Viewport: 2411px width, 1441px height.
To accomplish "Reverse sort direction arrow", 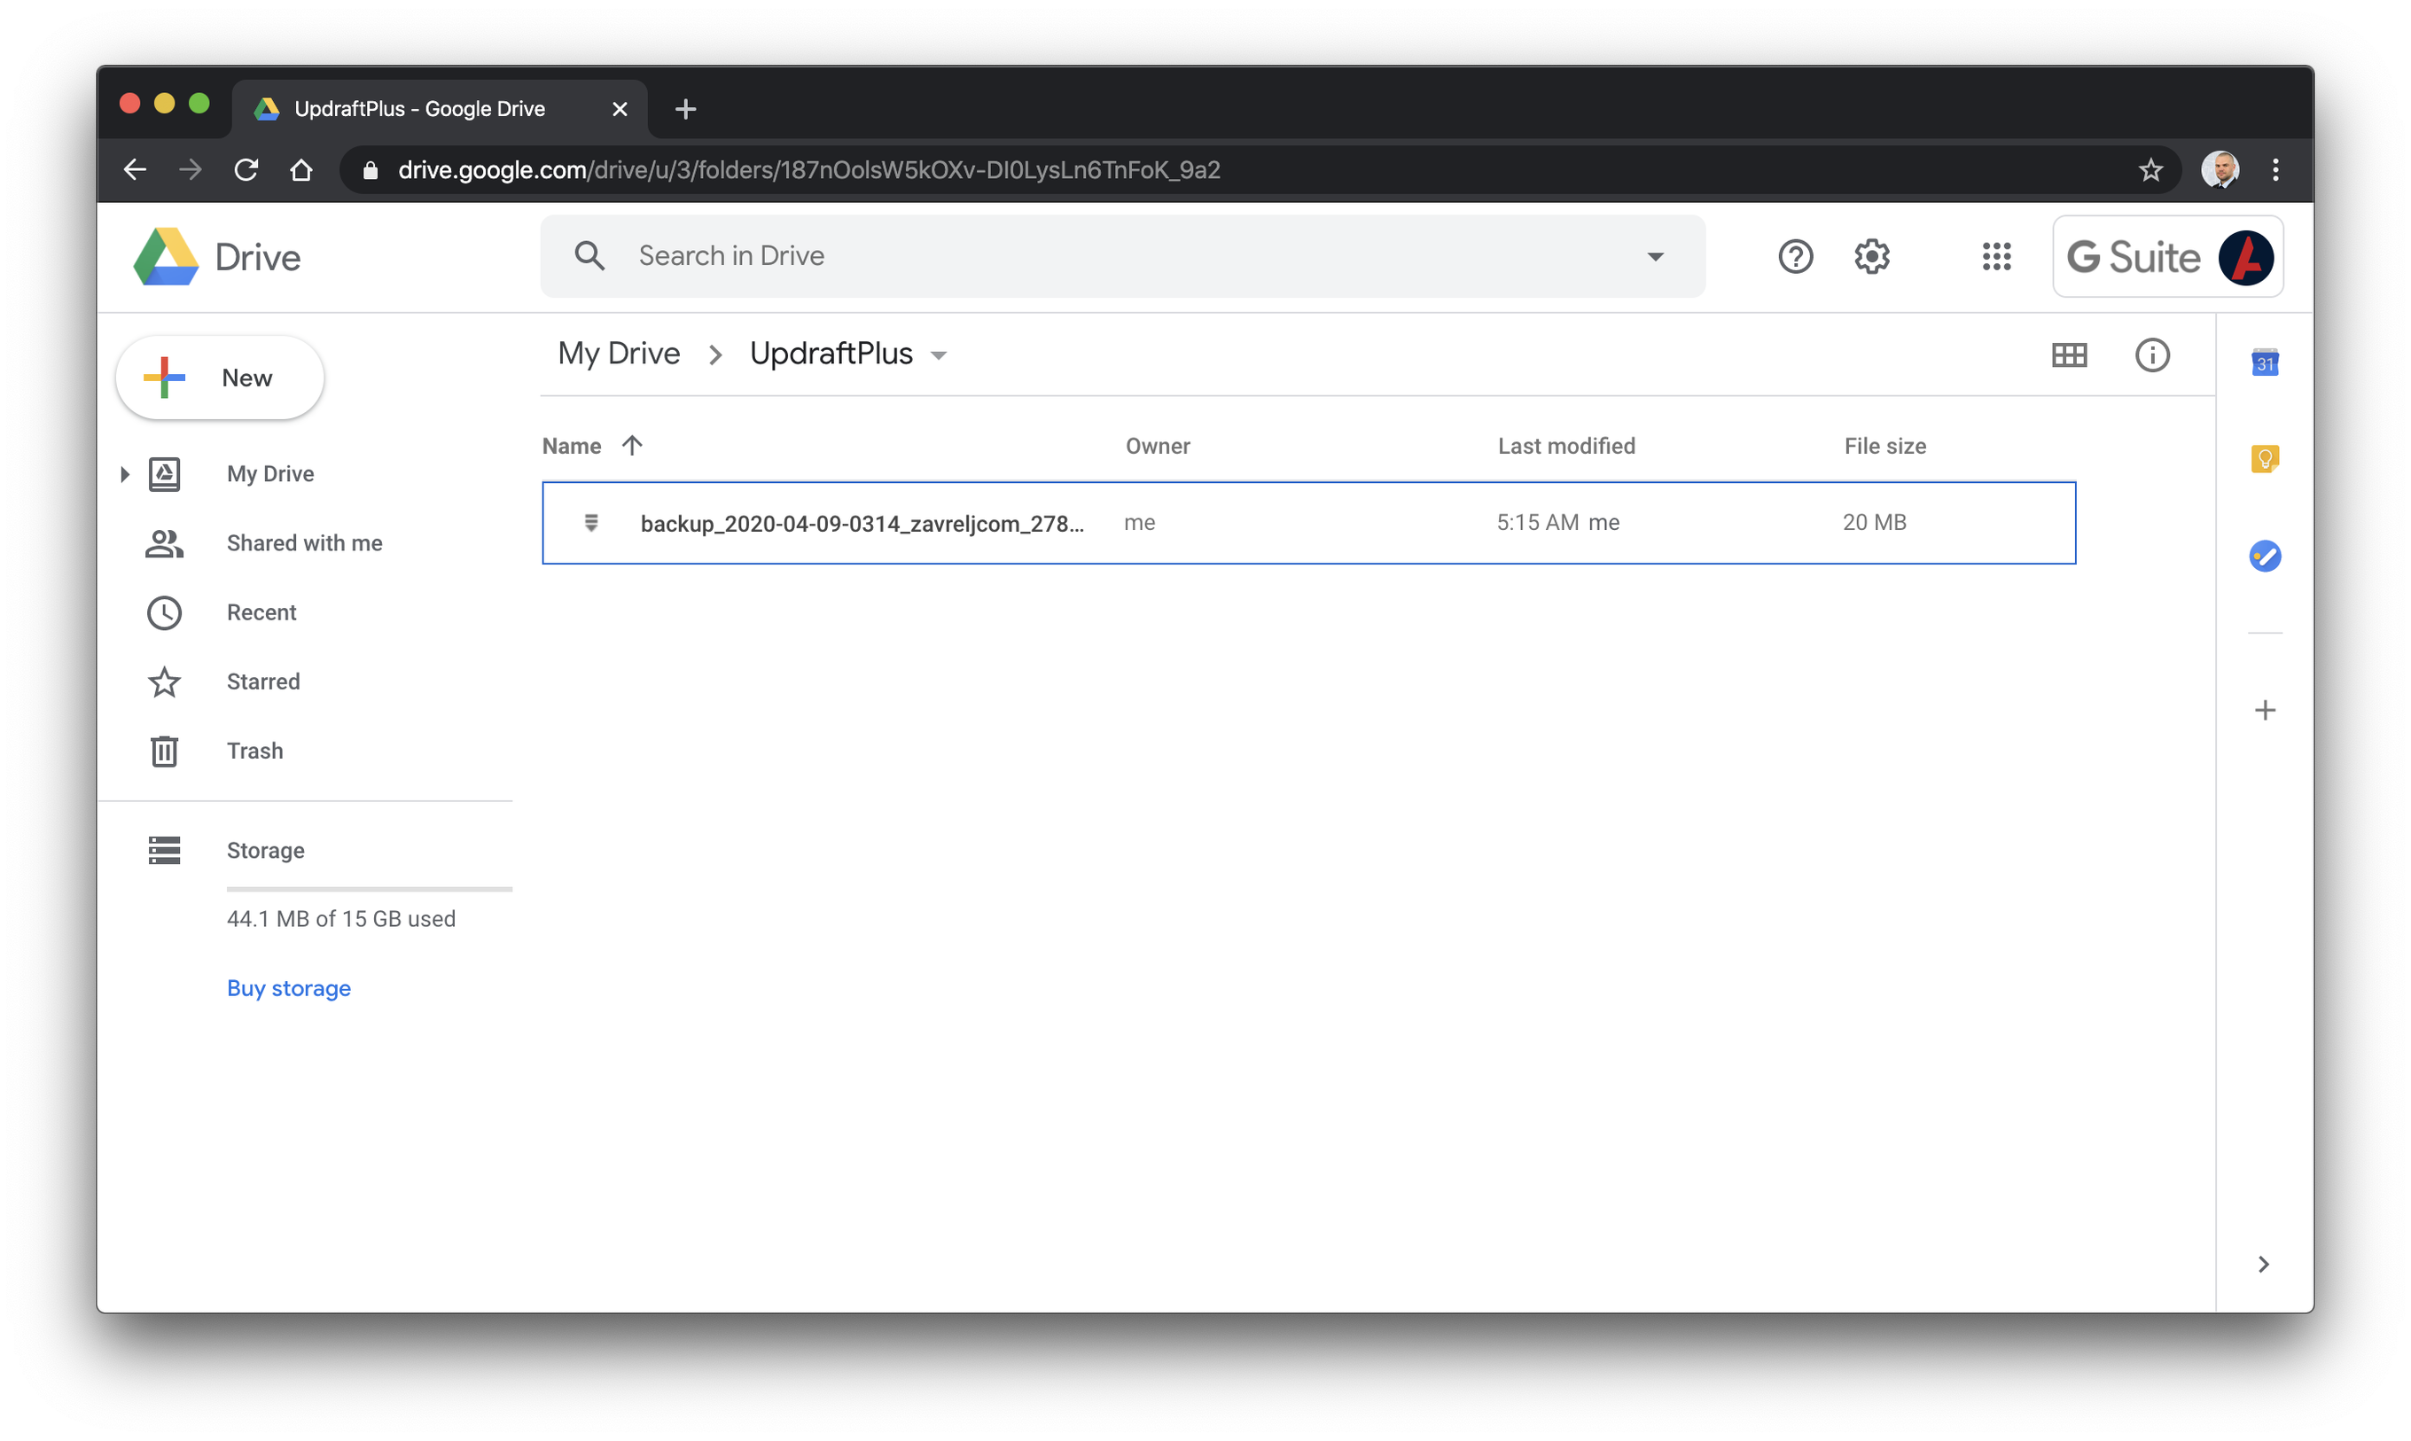I will (x=632, y=446).
